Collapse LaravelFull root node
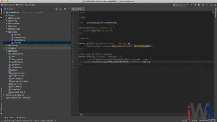 tap(4, 13)
